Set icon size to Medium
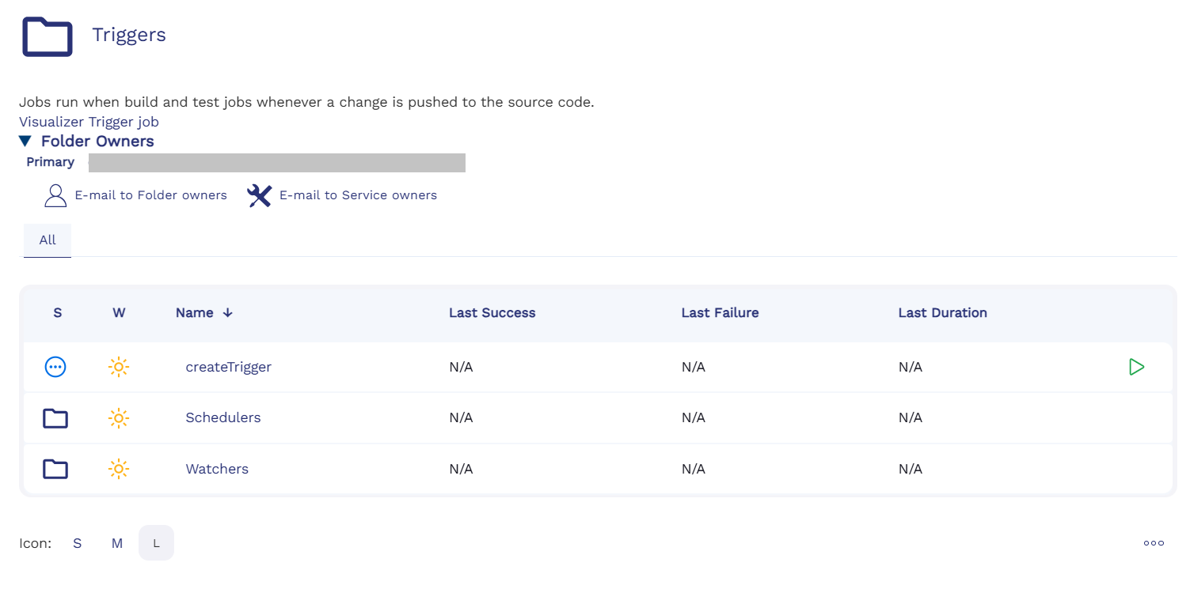Screen dimensions: 1190x589 point(117,543)
